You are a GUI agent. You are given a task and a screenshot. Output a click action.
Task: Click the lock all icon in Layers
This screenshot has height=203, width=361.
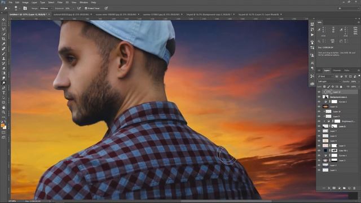[341, 86]
